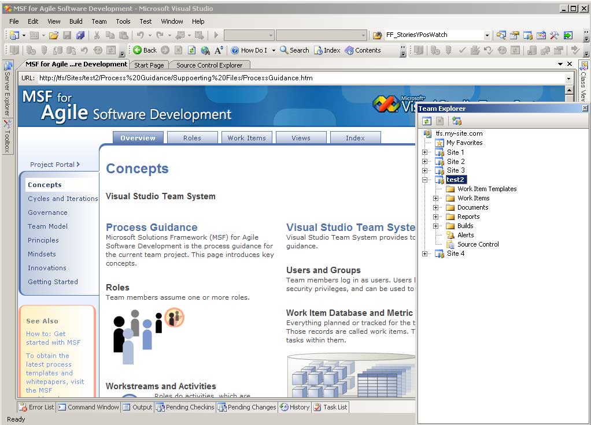Click the Project Portal link
This screenshot has height=425, width=591.
(x=55, y=165)
